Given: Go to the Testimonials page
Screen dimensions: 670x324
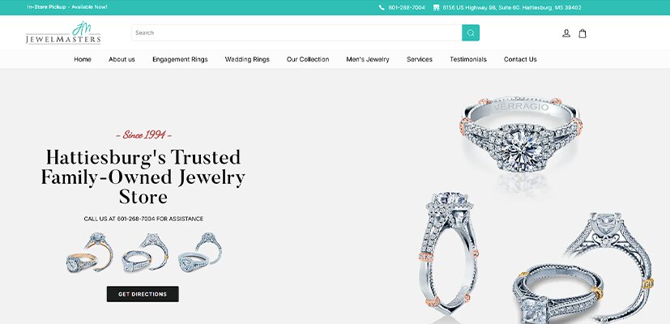Looking at the screenshot, I should (468, 59).
